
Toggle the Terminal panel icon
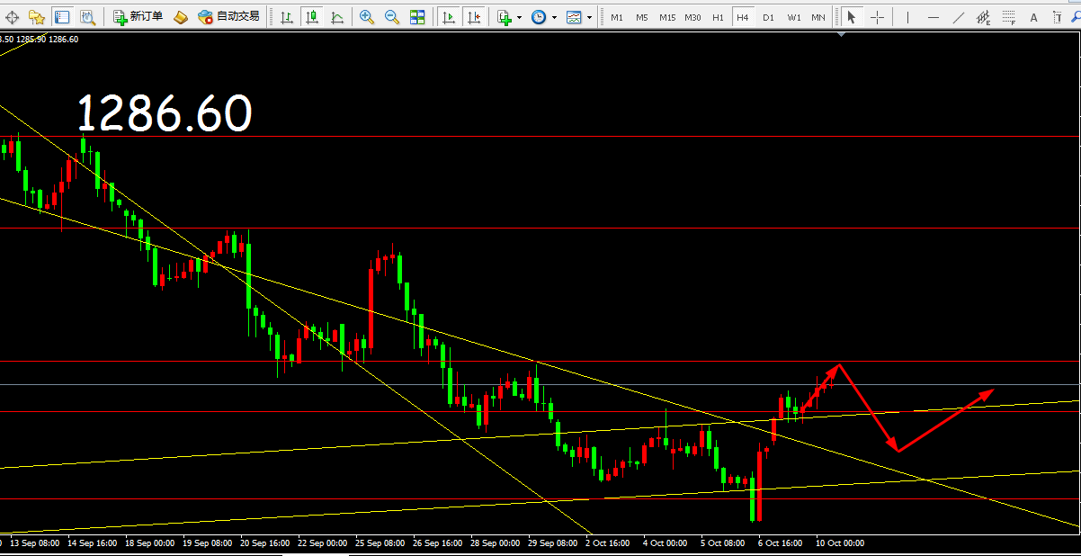pyautogui.click(x=62, y=16)
